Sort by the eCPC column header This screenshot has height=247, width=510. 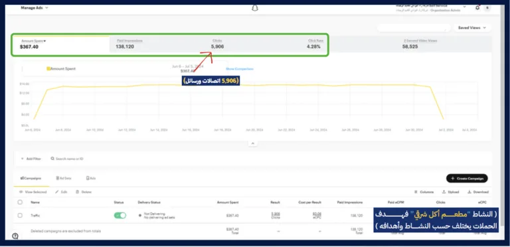(483, 202)
